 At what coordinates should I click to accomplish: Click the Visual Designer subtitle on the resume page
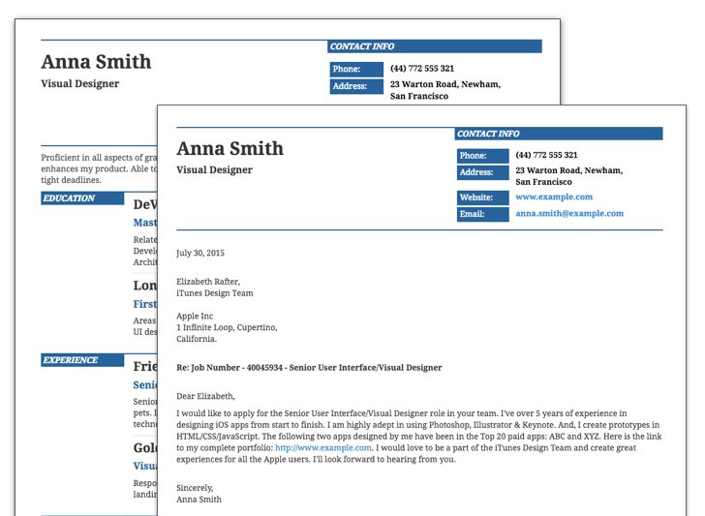pos(80,83)
